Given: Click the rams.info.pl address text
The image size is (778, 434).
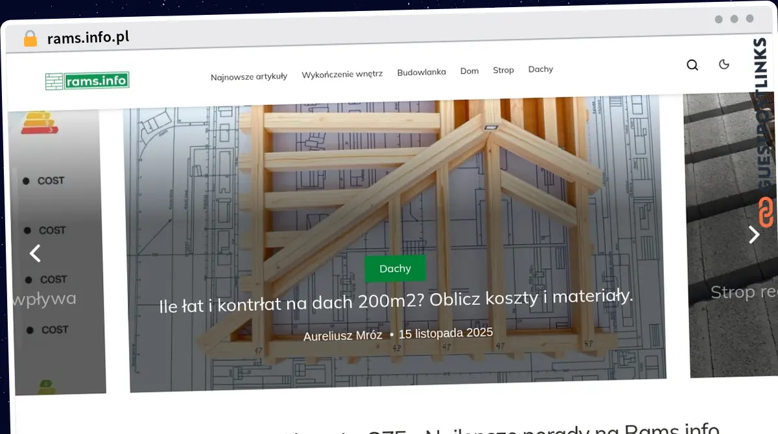Looking at the screenshot, I should coord(88,38).
